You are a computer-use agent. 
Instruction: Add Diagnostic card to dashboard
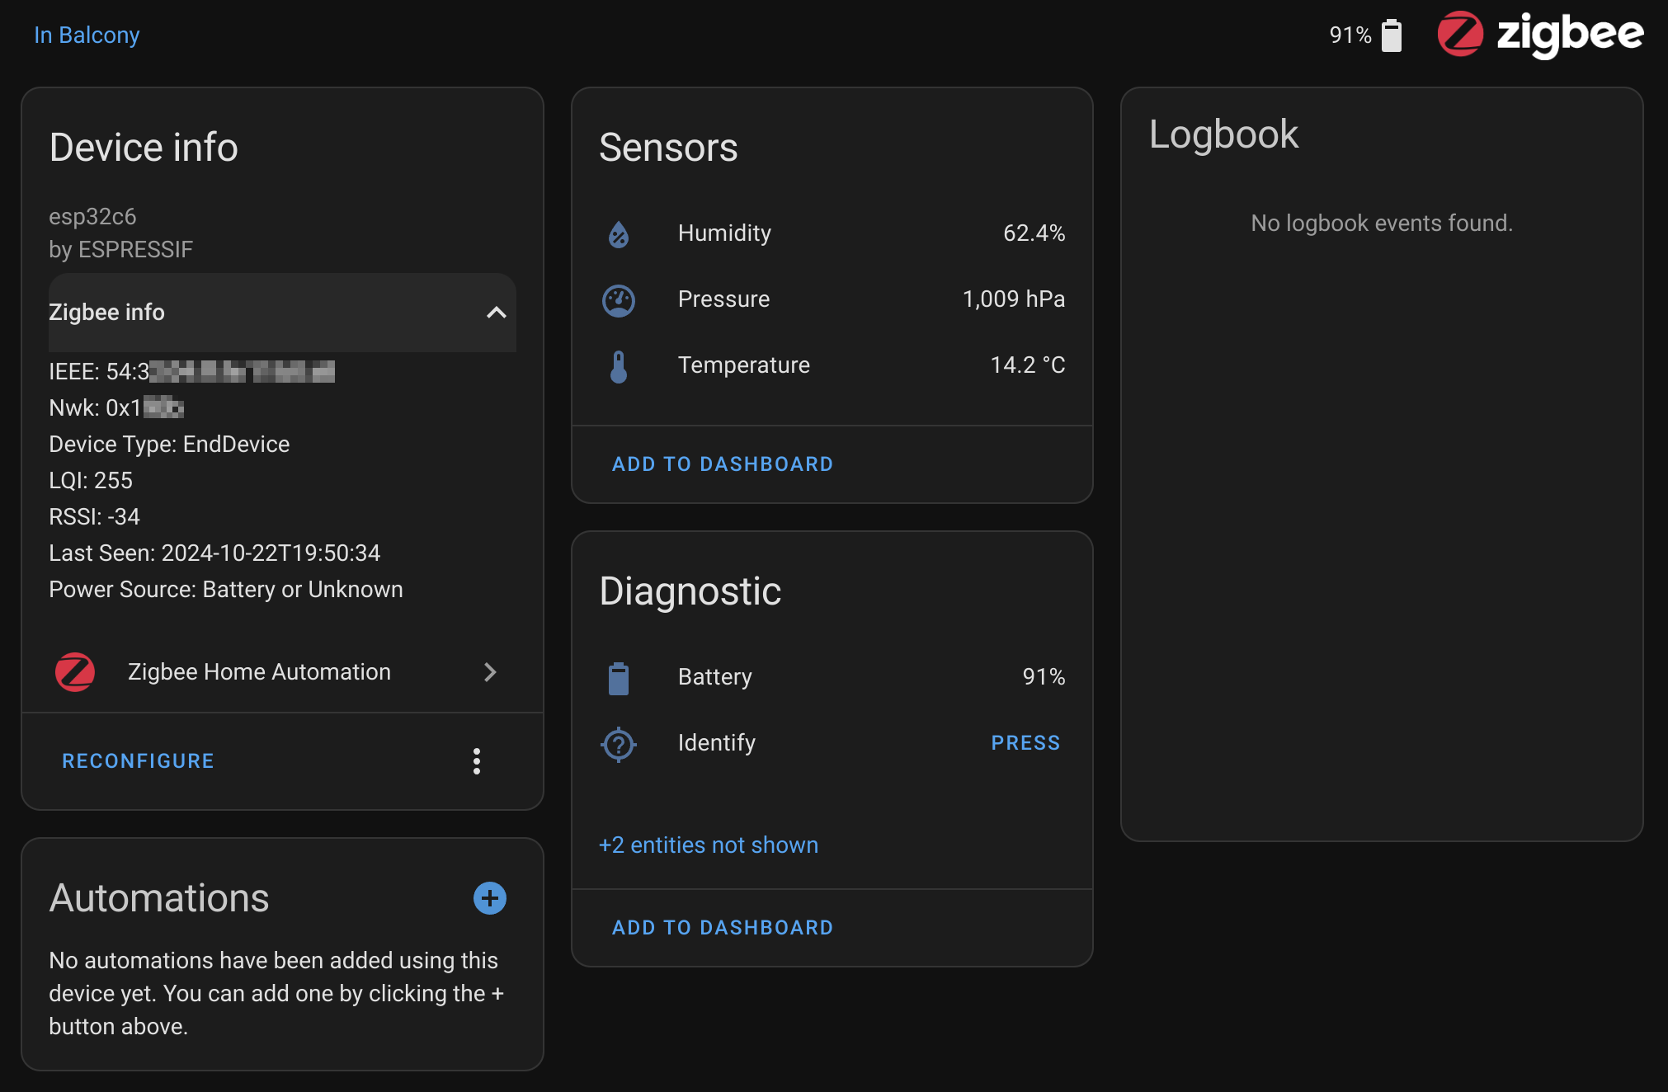[723, 928]
